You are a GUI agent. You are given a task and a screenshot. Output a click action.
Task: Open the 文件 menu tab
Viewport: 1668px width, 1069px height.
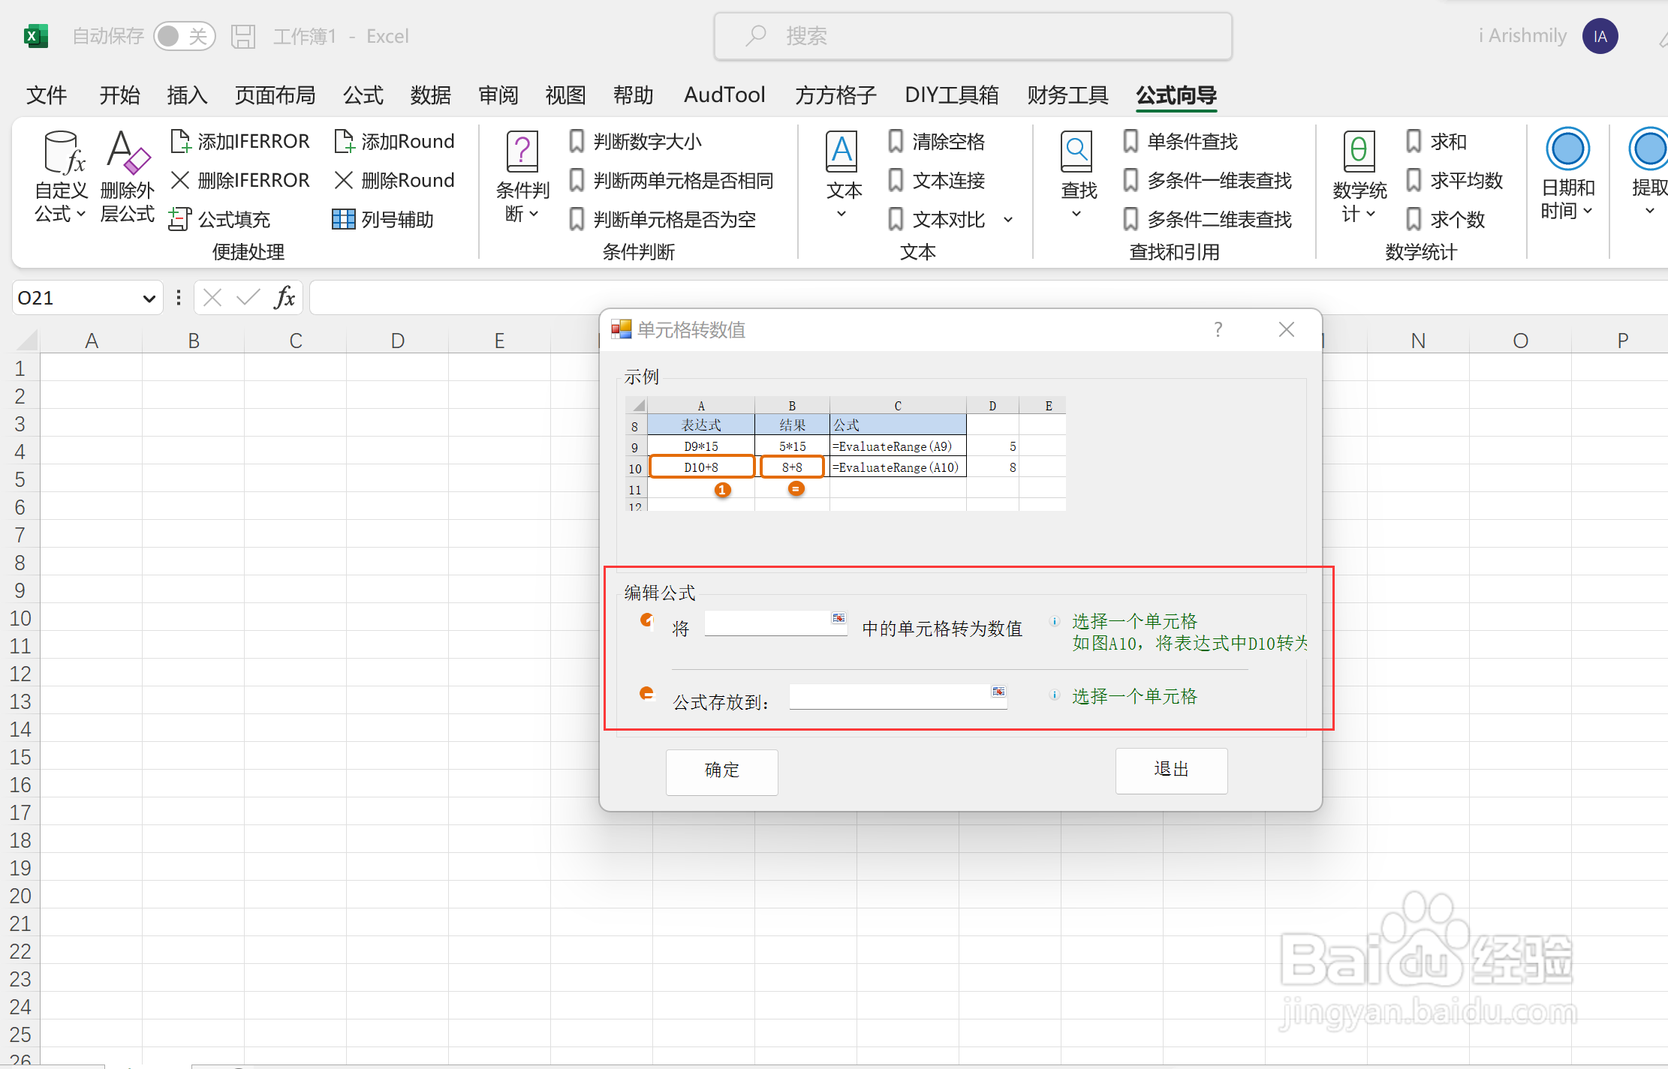point(47,95)
